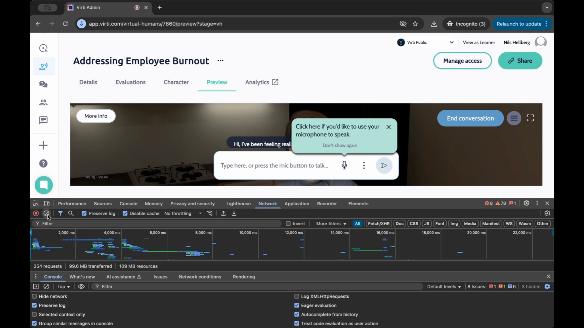Export HAR file download icon
The image size is (584, 328).
point(234,214)
